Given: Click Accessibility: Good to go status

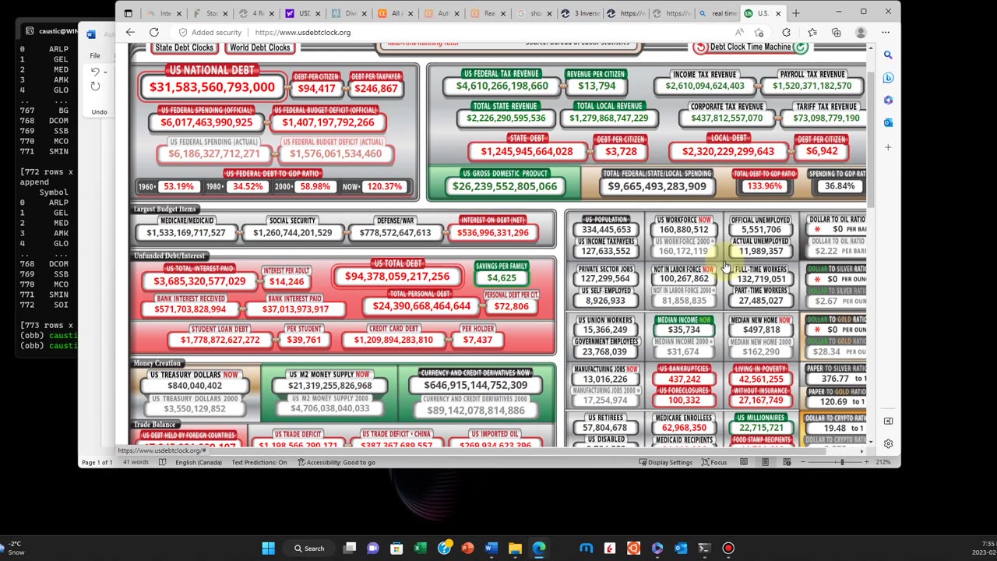Looking at the screenshot, I should click(x=336, y=462).
